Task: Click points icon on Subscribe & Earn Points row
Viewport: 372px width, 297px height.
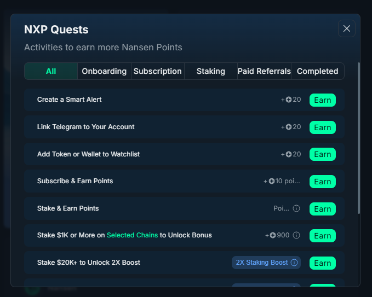Action: 272,181
